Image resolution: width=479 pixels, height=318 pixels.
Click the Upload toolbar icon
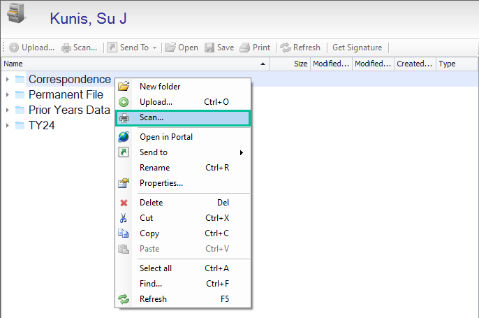point(14,48)
